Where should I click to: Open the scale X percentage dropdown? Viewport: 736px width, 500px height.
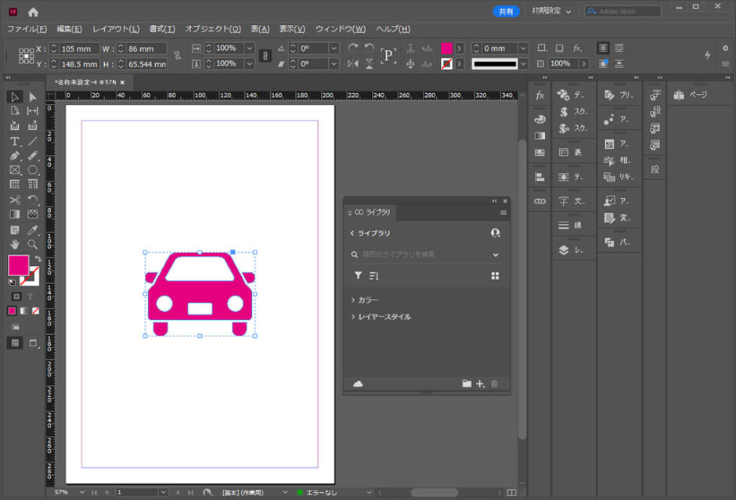pyautogui.click(x=250, y=48)
